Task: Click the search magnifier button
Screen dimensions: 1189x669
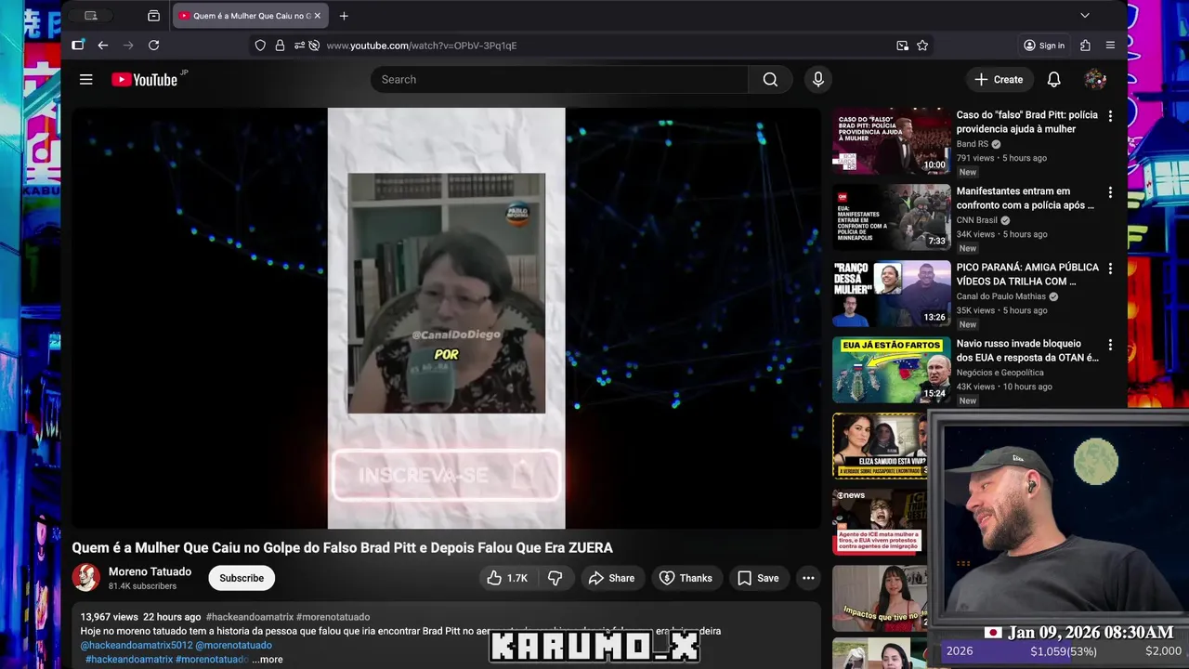Action: tap(770, 80)
